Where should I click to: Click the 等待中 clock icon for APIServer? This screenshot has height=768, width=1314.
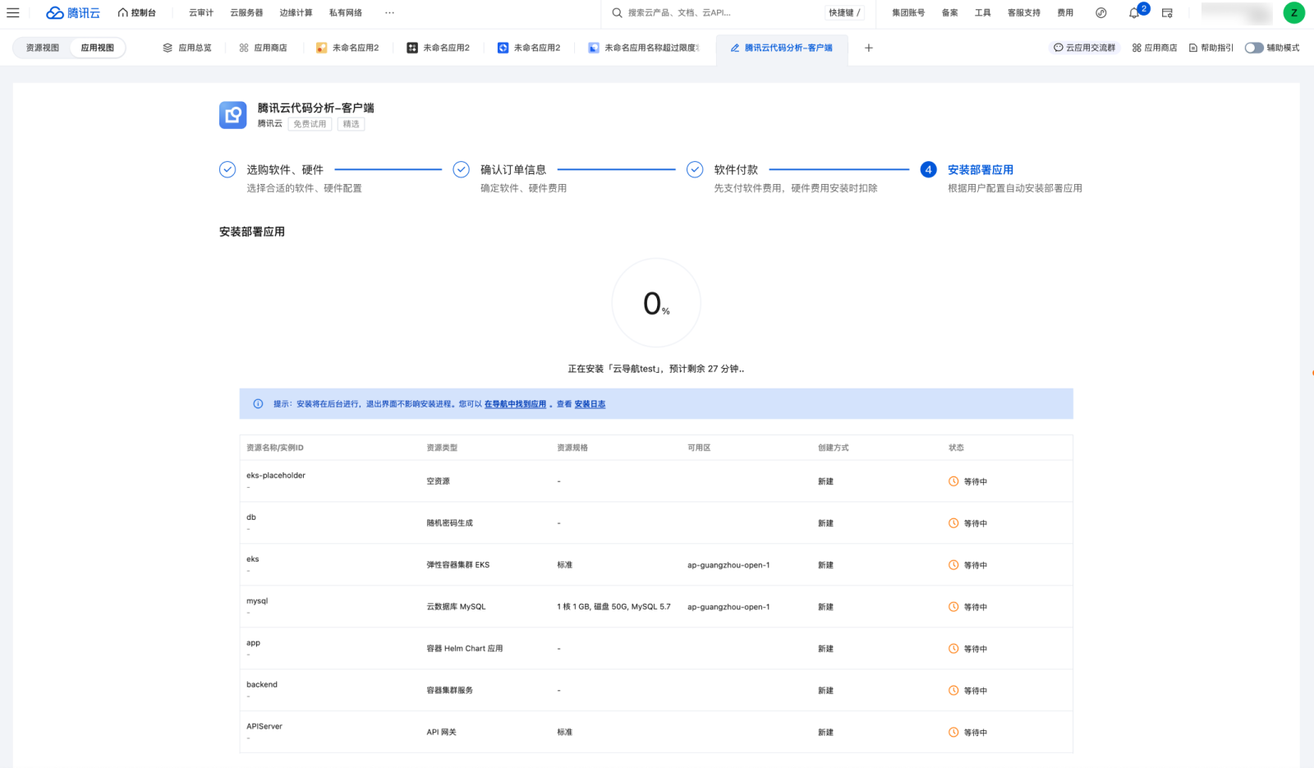click(x=953, y=733)
